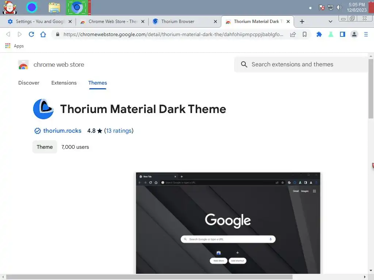374x280 pixels.
Task: Close the Thorium Material Dark Theme tab
Action: tap(288, 22)
